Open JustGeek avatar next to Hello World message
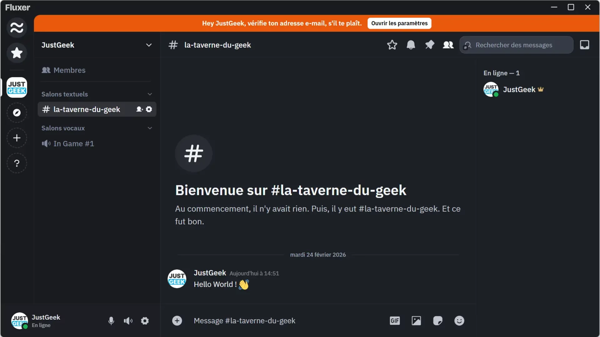Viewport: 600px width, 337px height. pos(177,279)
